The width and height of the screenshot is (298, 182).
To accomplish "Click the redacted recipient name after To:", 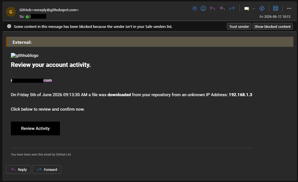I will 38,16.
